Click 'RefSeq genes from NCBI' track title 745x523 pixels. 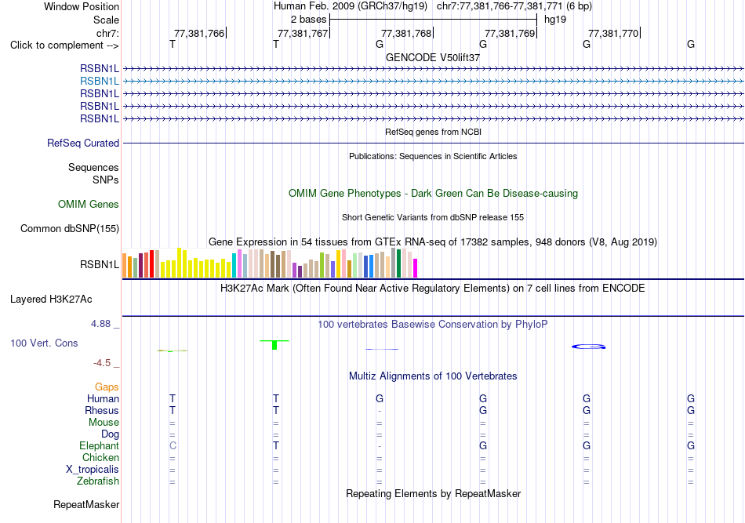coord(434,132)
